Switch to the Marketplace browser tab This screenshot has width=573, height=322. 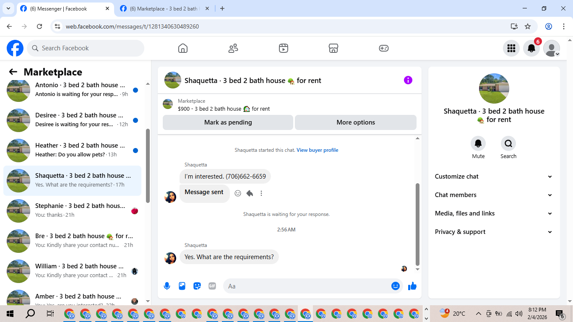pyautogui.click(x=165, y=8)
